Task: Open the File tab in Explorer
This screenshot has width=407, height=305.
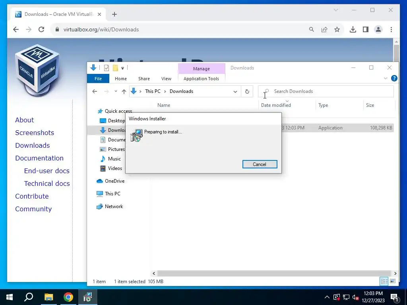Action: (x=98, y=79)
